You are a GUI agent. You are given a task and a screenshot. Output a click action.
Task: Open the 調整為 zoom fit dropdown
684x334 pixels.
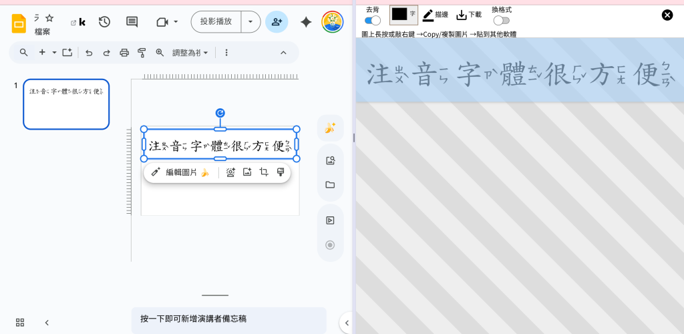(190, 52)
